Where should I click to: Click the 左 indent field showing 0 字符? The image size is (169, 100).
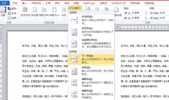[138, 13]
